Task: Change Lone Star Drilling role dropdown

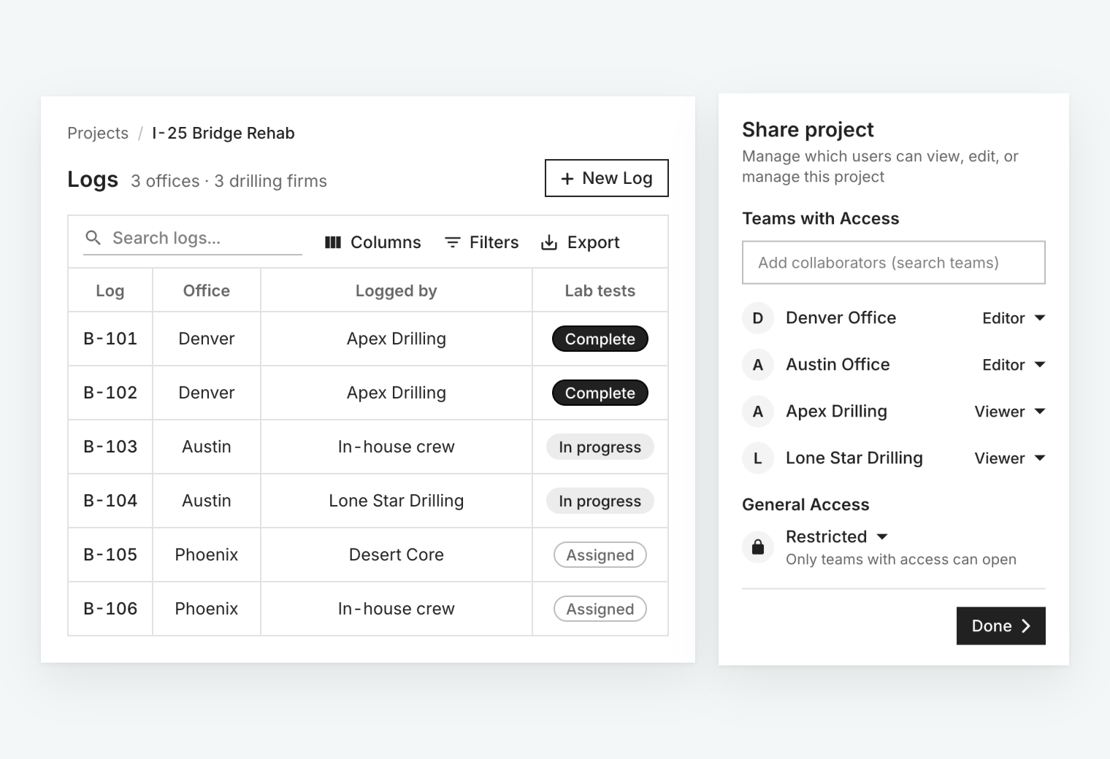Action: point(1010,458)
